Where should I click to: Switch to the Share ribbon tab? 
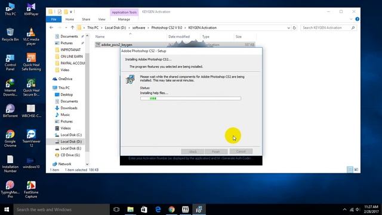86,19
